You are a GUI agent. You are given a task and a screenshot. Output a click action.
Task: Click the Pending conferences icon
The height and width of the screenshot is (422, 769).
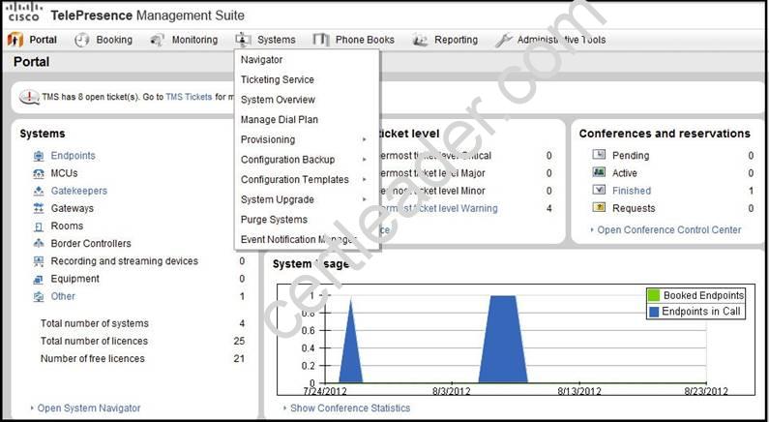point(599,155)
